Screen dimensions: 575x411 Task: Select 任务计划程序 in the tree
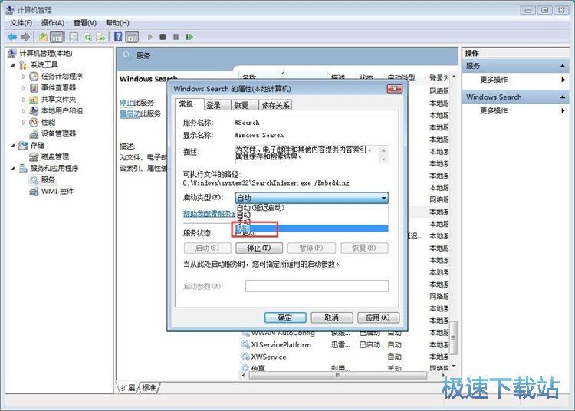(x=61, y=76)
